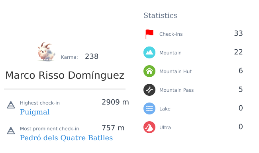Image resolution: width=259 pixels, height=153 pixels.
Task: Click the 2909 m elevation value
Action: pyautogui.click(x=115, y=102)
